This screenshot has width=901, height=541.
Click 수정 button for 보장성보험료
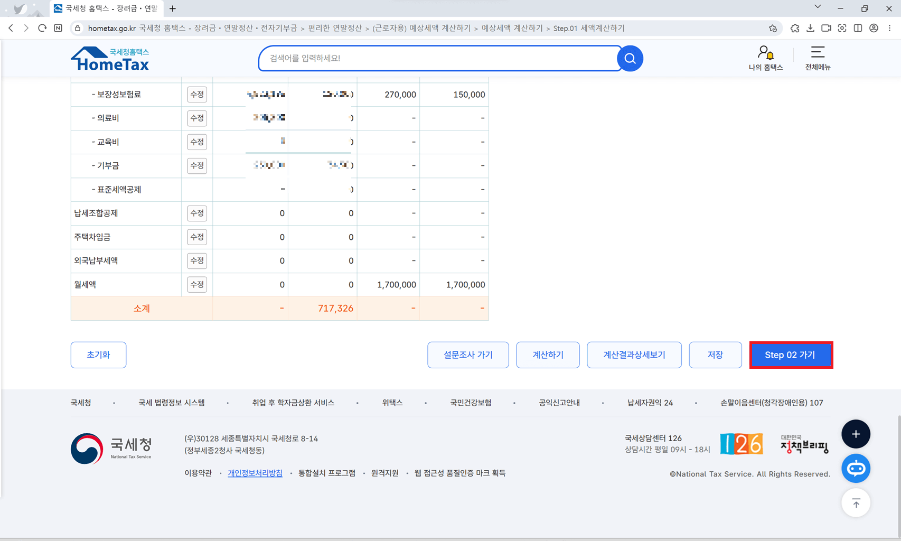click(x=197, y=95)
